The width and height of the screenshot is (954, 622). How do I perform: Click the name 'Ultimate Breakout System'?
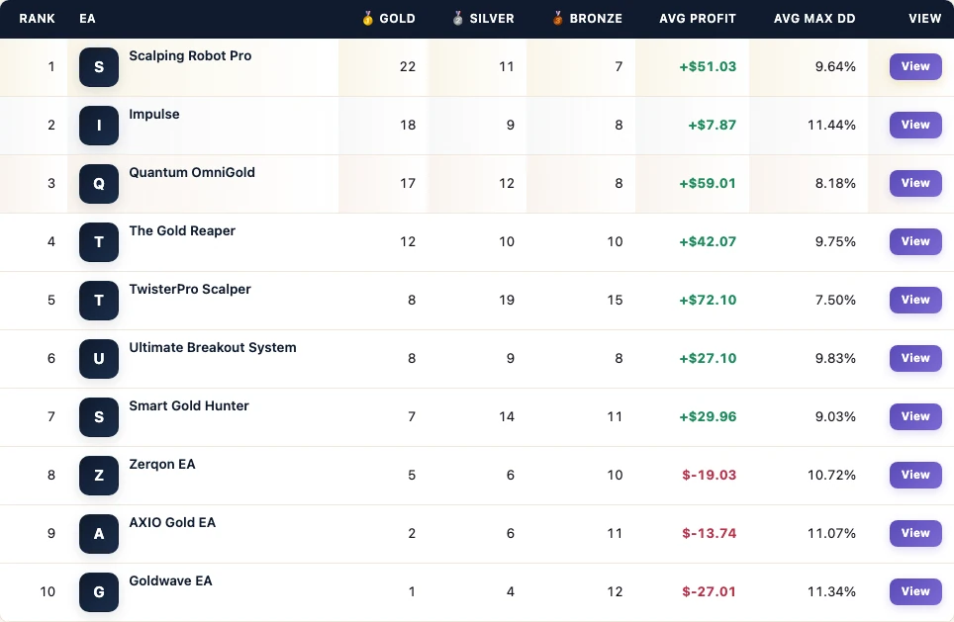[x=213, y=348]
